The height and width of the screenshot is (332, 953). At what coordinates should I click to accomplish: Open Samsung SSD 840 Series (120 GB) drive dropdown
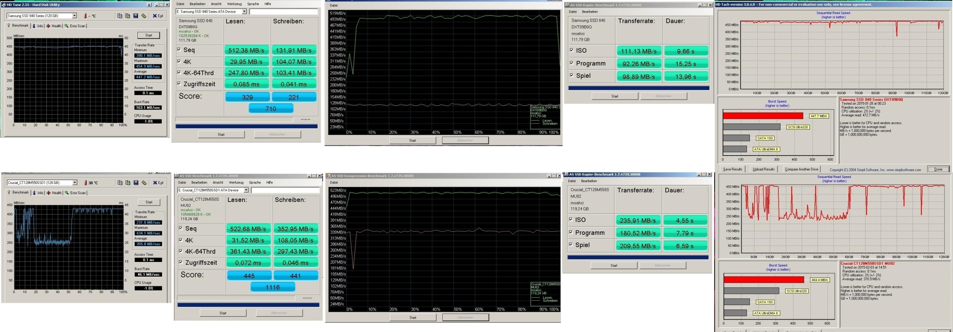tap(75, 16)
